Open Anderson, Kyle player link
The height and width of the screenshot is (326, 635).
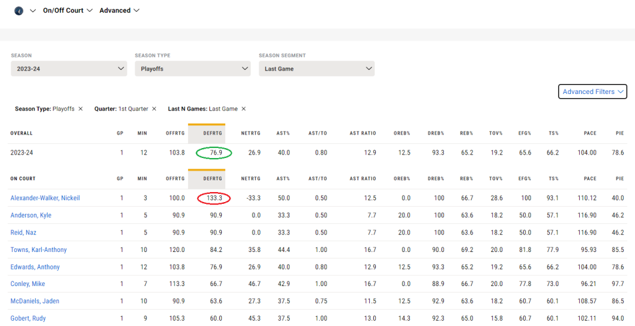tap(31, 215)
